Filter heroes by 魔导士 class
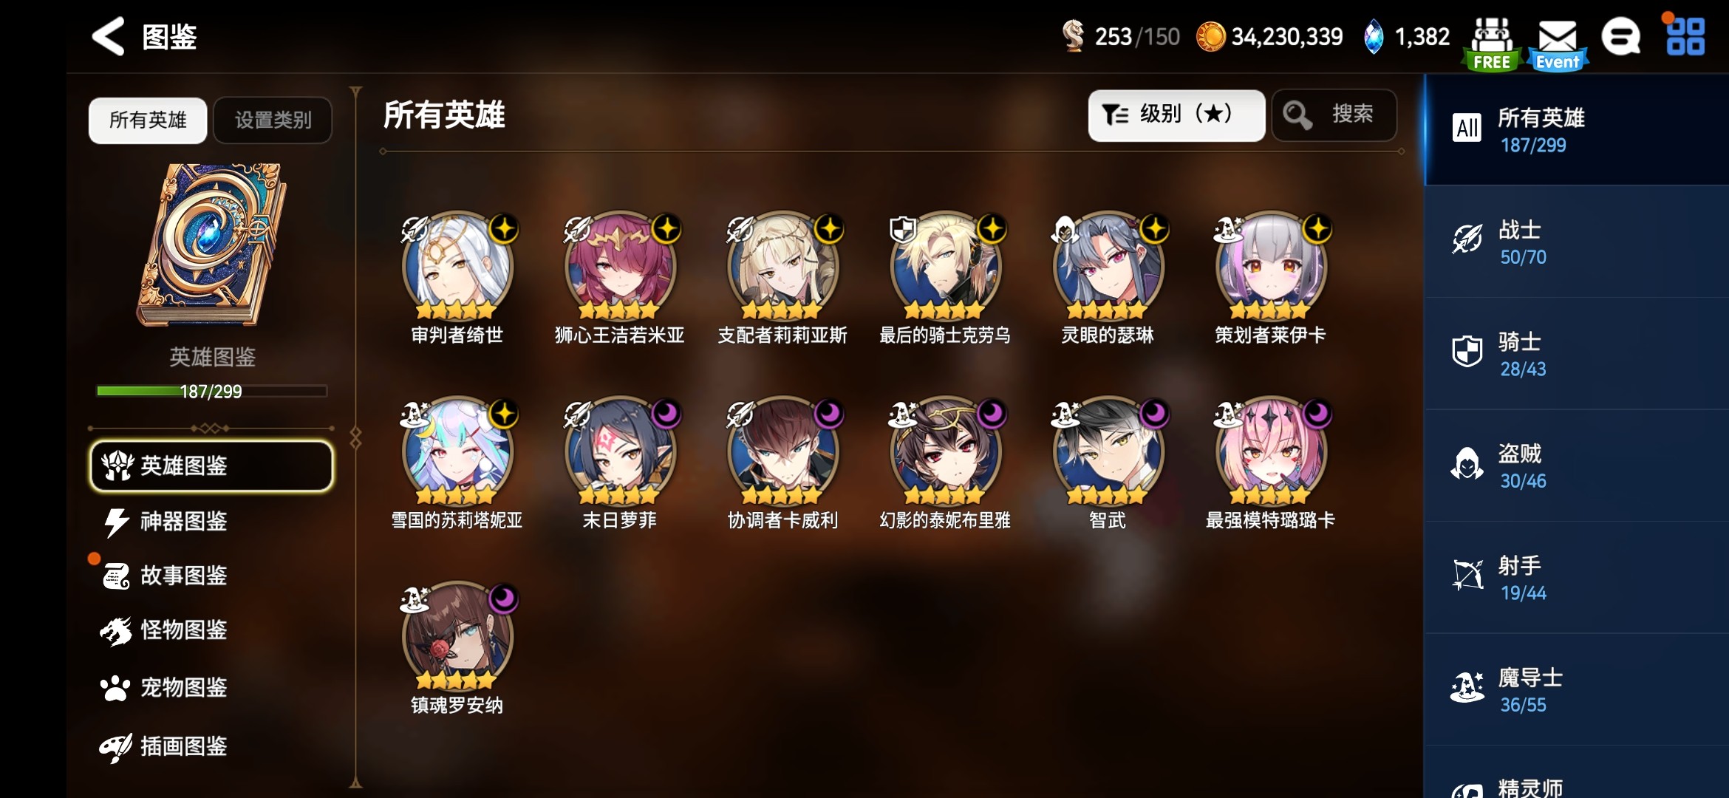 click(1576, 689)
